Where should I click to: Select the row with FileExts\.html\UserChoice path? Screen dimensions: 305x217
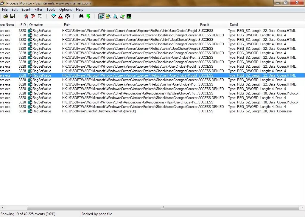[152, 40]
